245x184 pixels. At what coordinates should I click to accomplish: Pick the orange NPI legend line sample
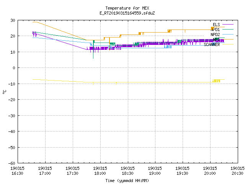[x=228, y=39]
